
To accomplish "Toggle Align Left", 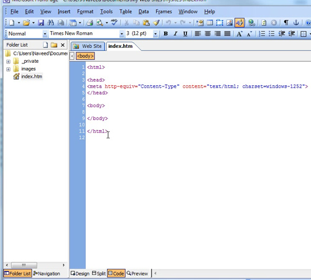I will (198, 34).
